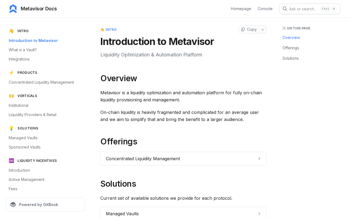Open Concentrated Liquidity Management offering card

point(183,159)
